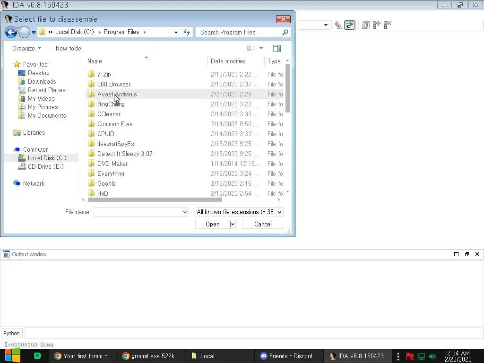Click the magnifier icon in search box
The width and height of the screenshot is (484, 363).
285,32
